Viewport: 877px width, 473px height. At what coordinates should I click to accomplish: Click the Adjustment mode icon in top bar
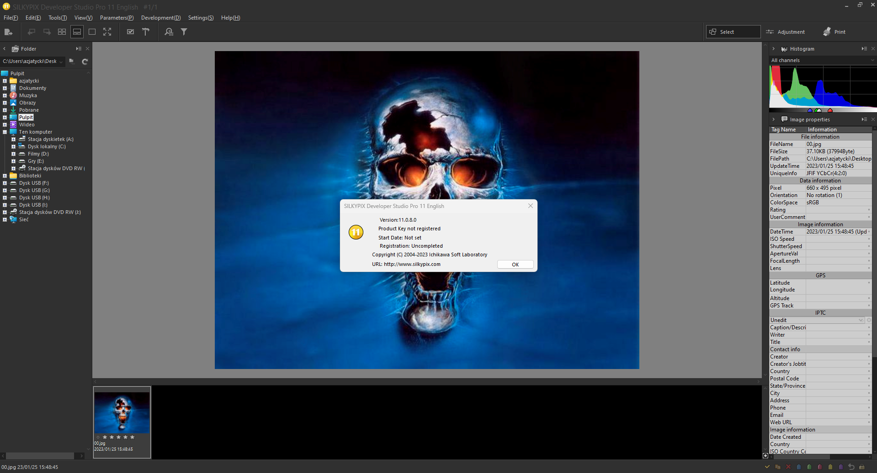coord(770,32)
